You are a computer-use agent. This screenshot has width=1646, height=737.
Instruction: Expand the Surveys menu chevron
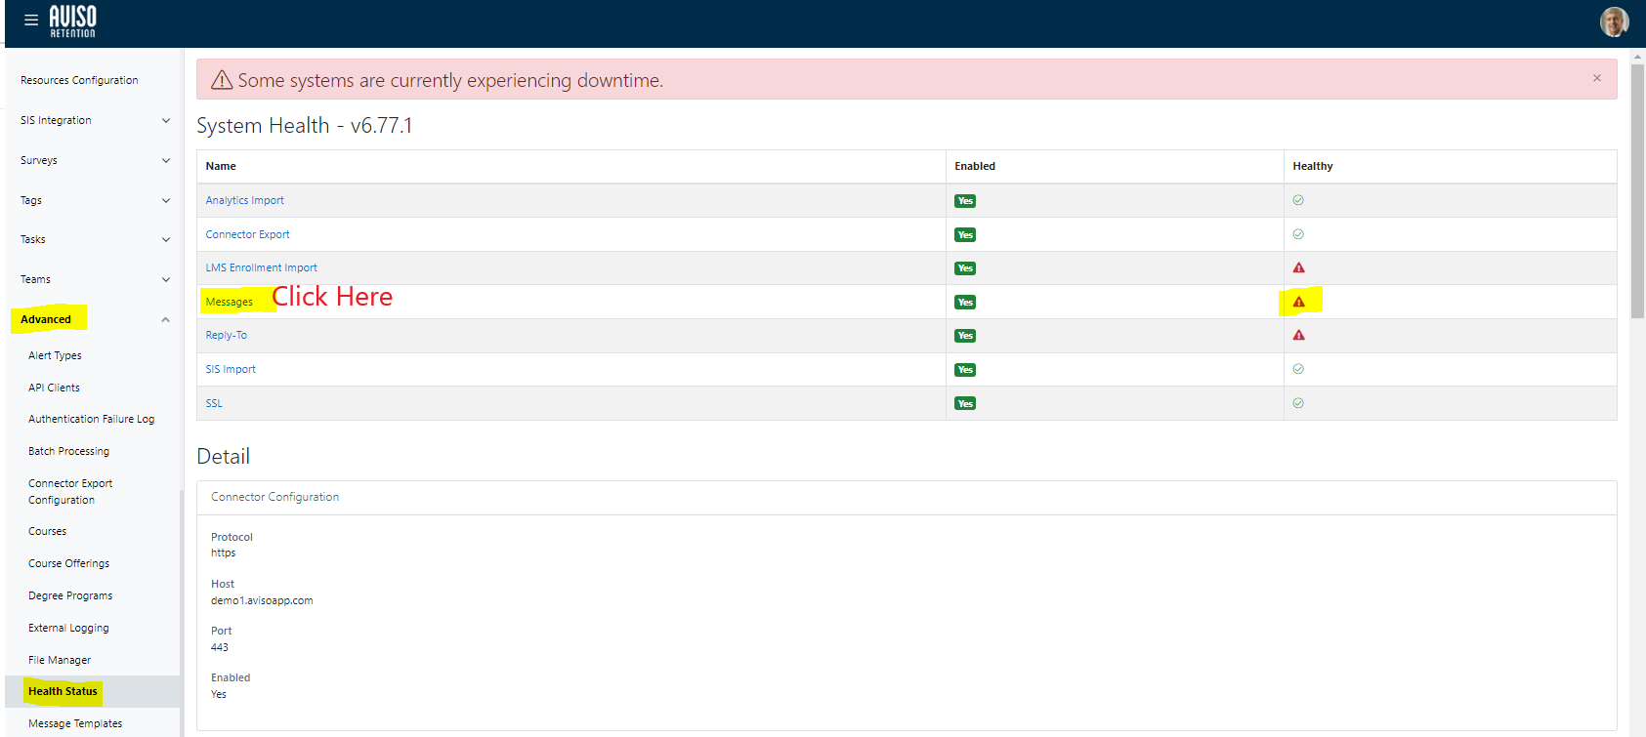point(166,160)
